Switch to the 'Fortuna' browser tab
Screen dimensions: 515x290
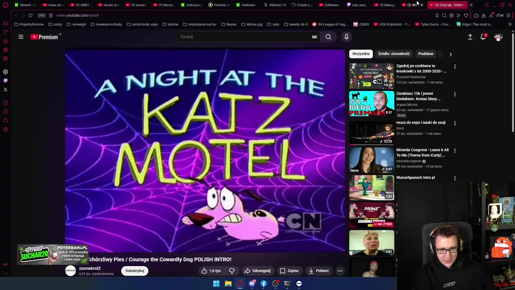219,5
